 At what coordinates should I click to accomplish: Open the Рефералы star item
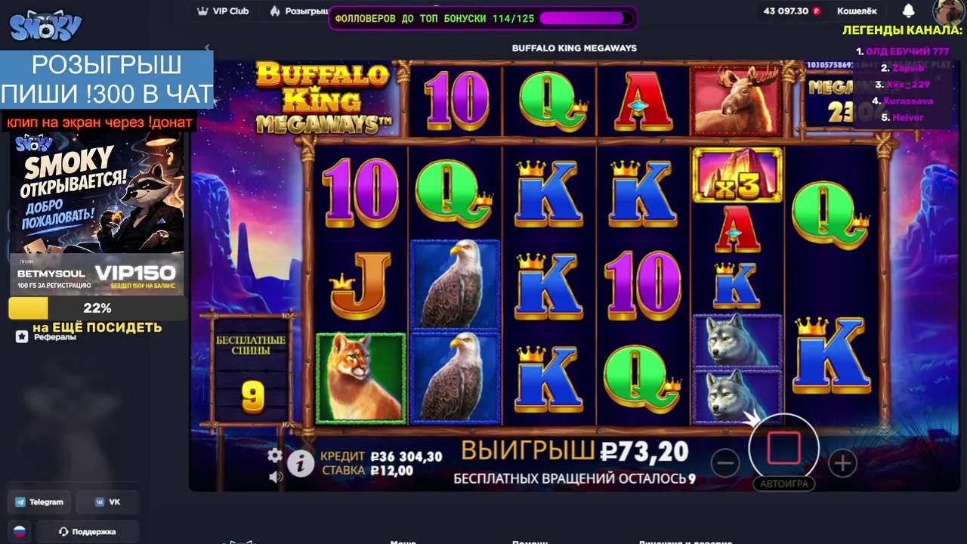pyautogui.click(x=47, y=337)
